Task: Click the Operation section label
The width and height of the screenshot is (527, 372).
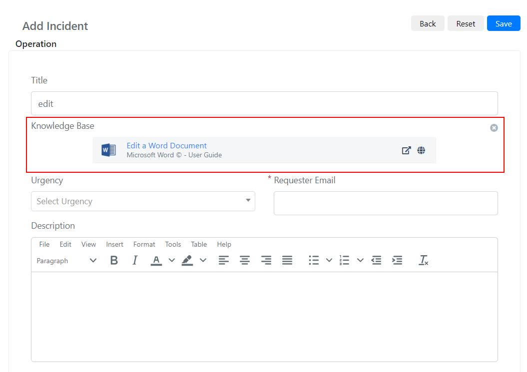Action: click(x=36, y=44)
